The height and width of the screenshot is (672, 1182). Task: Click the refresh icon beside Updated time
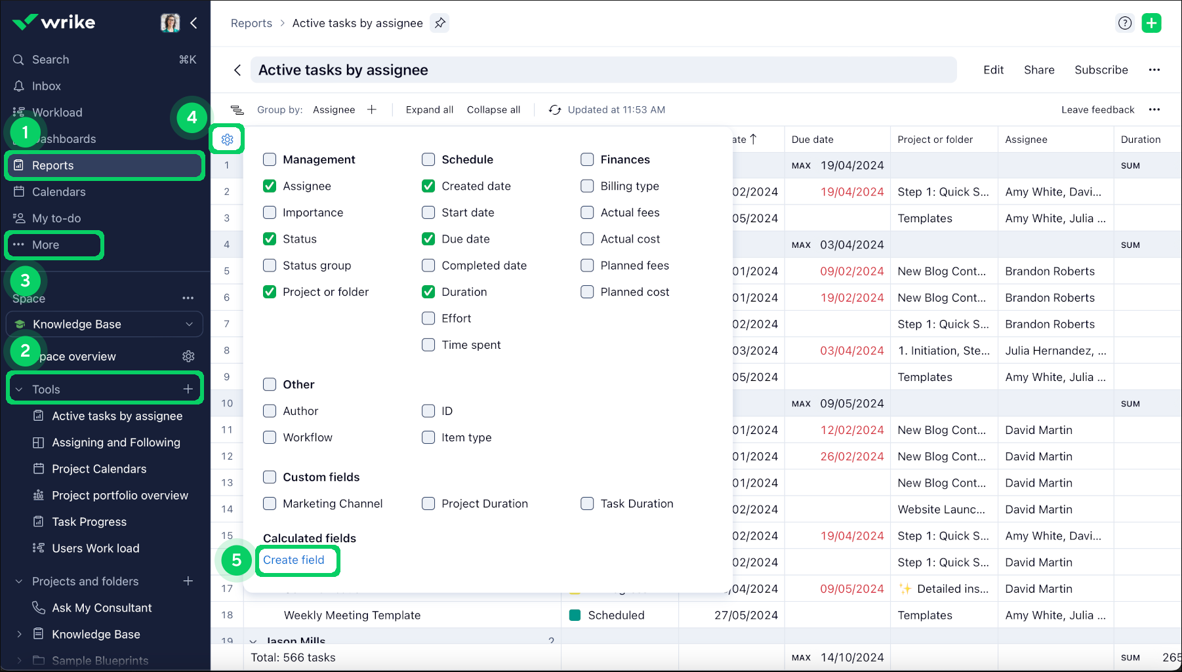tap(555, 110)
